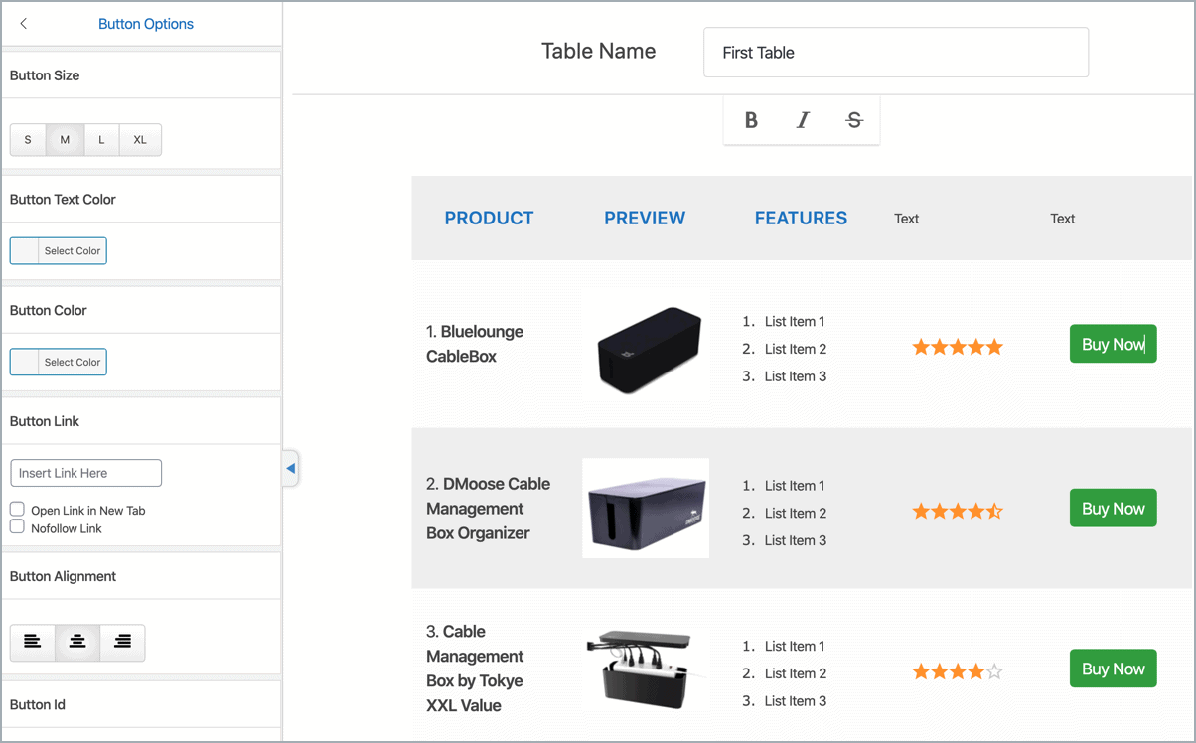Screen dimensions: 1196x743
Task: Click the Insert Link Here field
Action: pos(85,473)
